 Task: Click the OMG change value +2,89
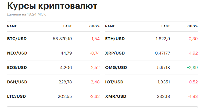(192, 68)
